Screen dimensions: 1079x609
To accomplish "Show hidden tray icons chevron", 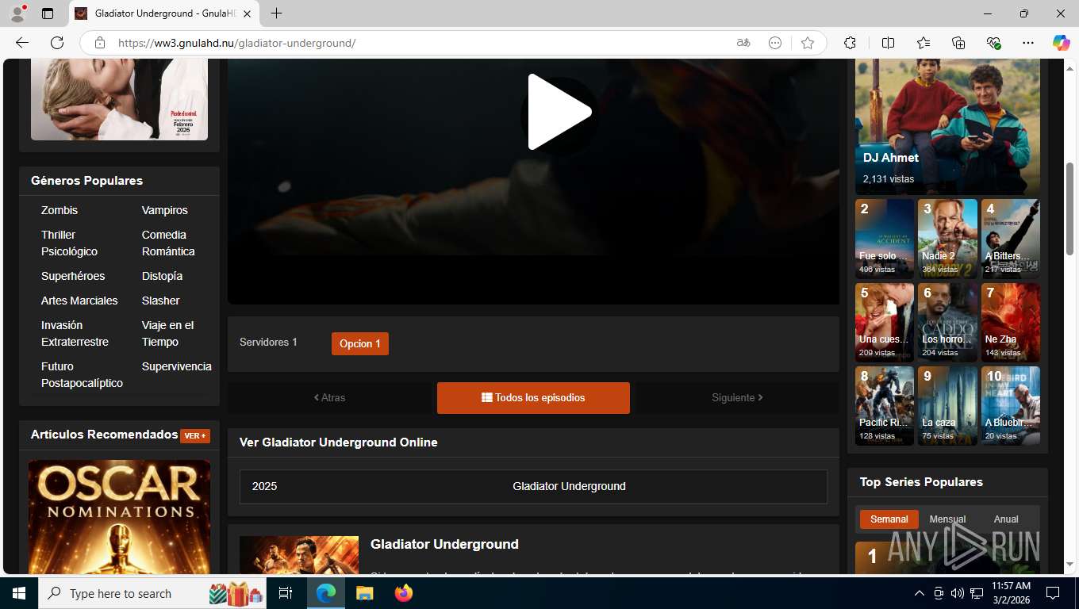I will point(920,593).
